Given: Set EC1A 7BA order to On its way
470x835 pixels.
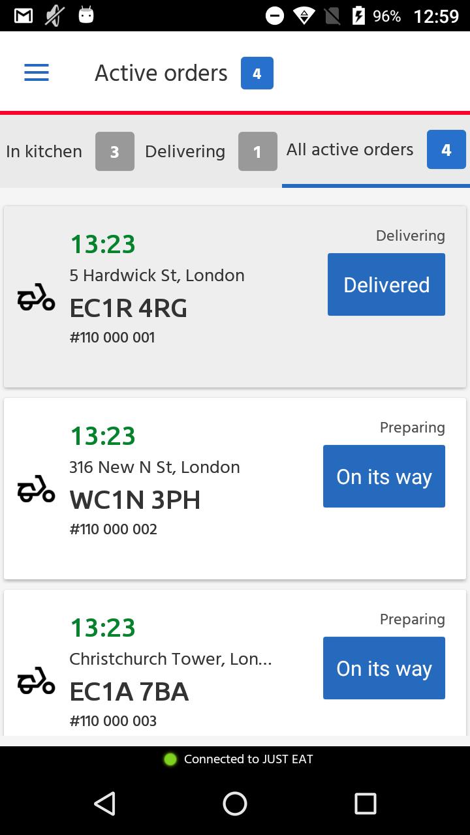Looking at the screenshot, I should (x=384, y=668).
